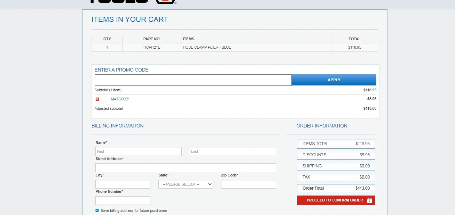The height and width of the screenshot is (215, 455).
Task: Click the TOTAL column header
Action: click(x=354, y=39)
